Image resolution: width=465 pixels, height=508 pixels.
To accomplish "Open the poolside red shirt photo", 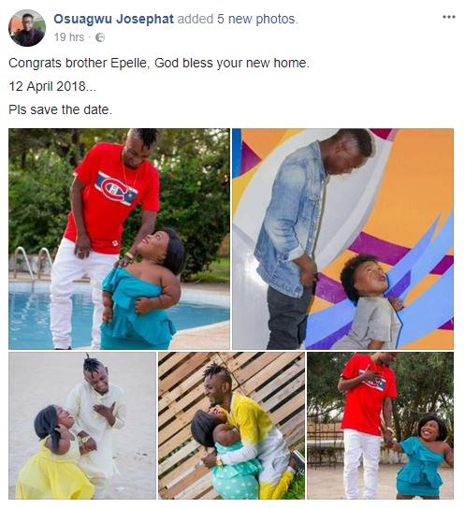I will point(119,239).
